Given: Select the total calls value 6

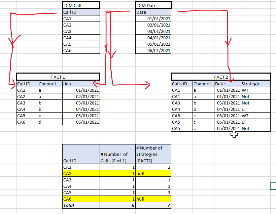Looking at the screenshot, I should pyautogui.click(x=117, y=205).
